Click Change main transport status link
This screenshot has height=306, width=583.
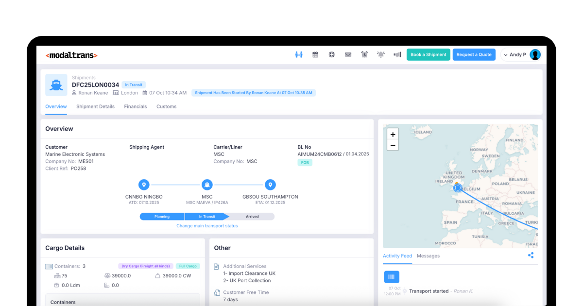pyautogui.click(x=207, y=226)
